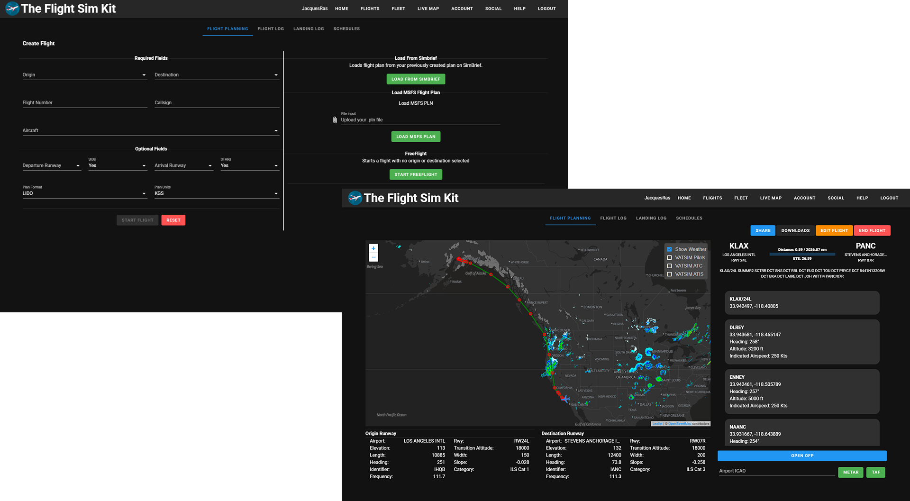Click the airplane logo in top header

[x=12, y=9]
